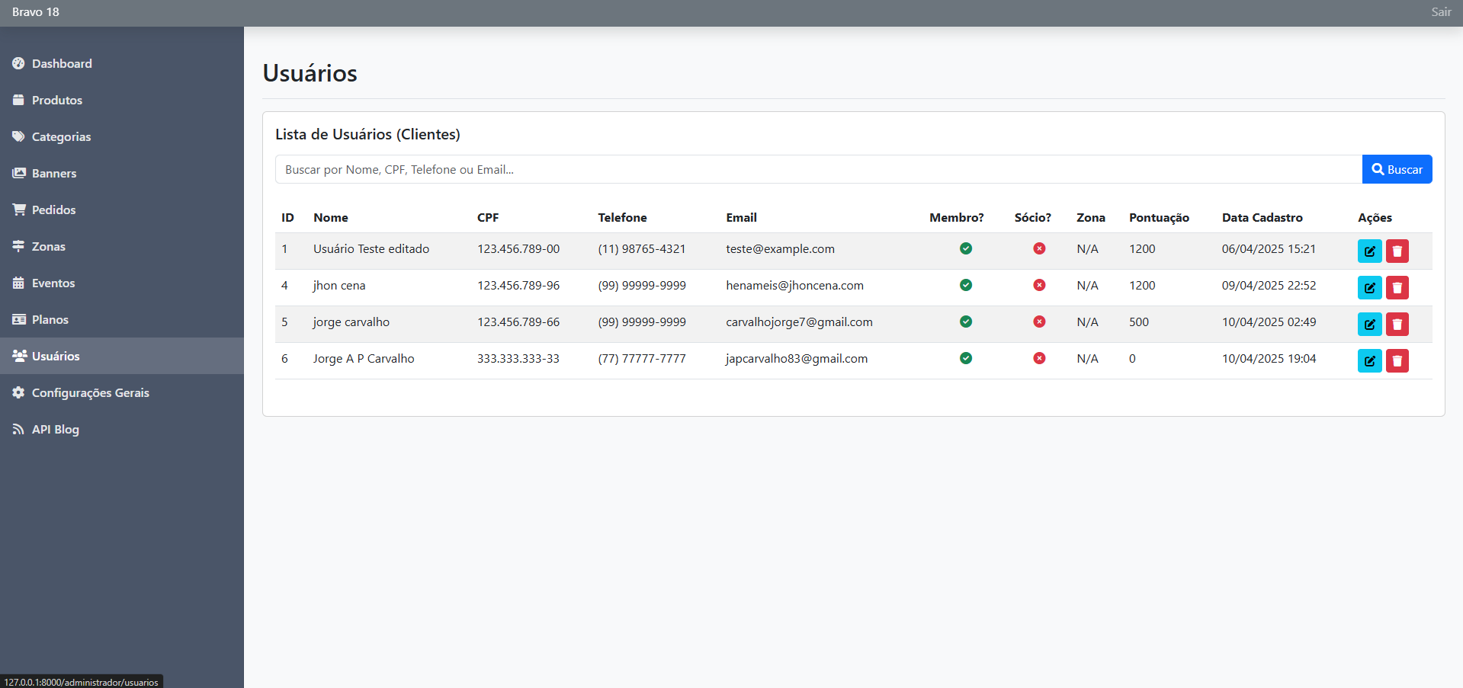1463x688 pixels.
Task: Edit user Jorge A P Carvalho
Action: 1369,360
